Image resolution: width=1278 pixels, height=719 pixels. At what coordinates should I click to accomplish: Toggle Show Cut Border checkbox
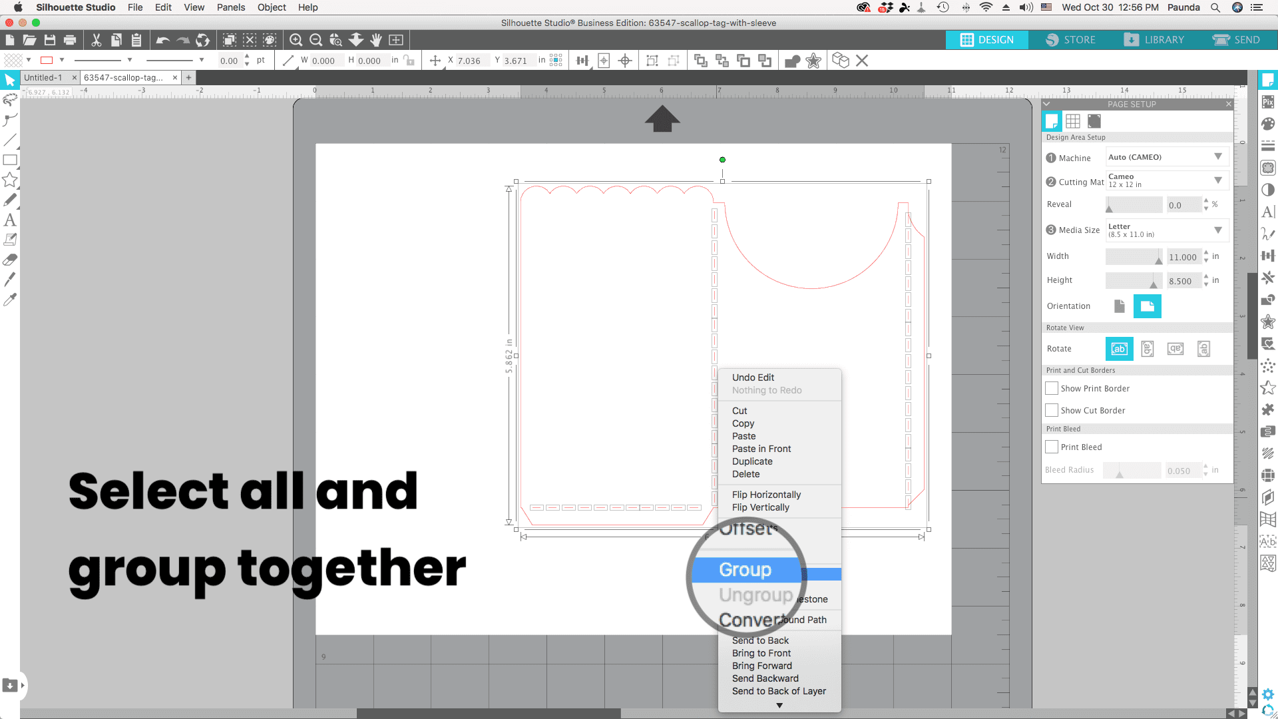pos(1052,410)
